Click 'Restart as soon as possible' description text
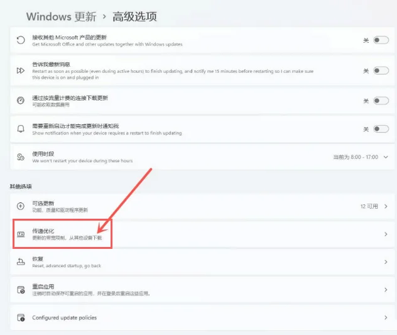 coord(173,75)
